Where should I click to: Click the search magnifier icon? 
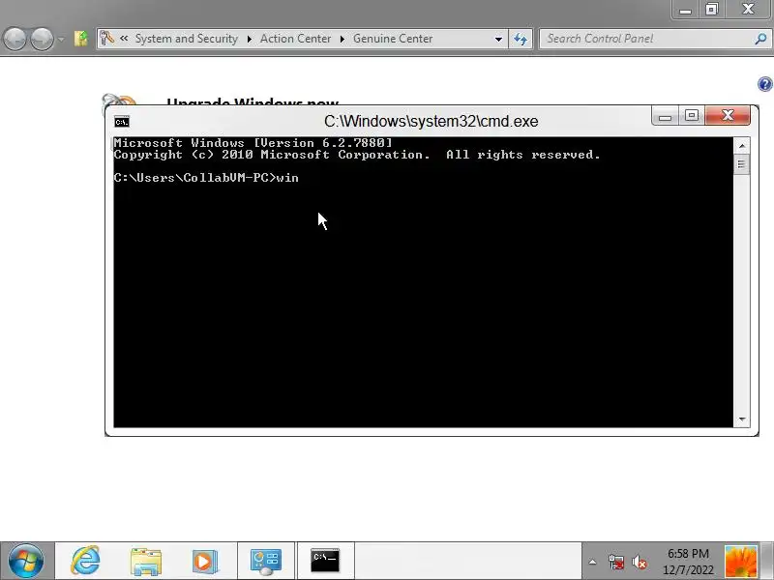760,39
